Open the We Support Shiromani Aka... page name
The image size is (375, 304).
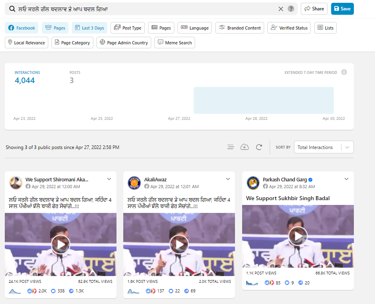(x=57, y=180)
